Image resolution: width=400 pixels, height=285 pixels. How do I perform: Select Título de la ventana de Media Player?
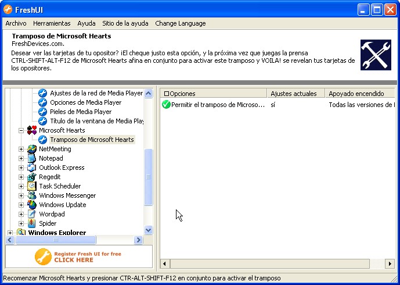coord(96,121)
